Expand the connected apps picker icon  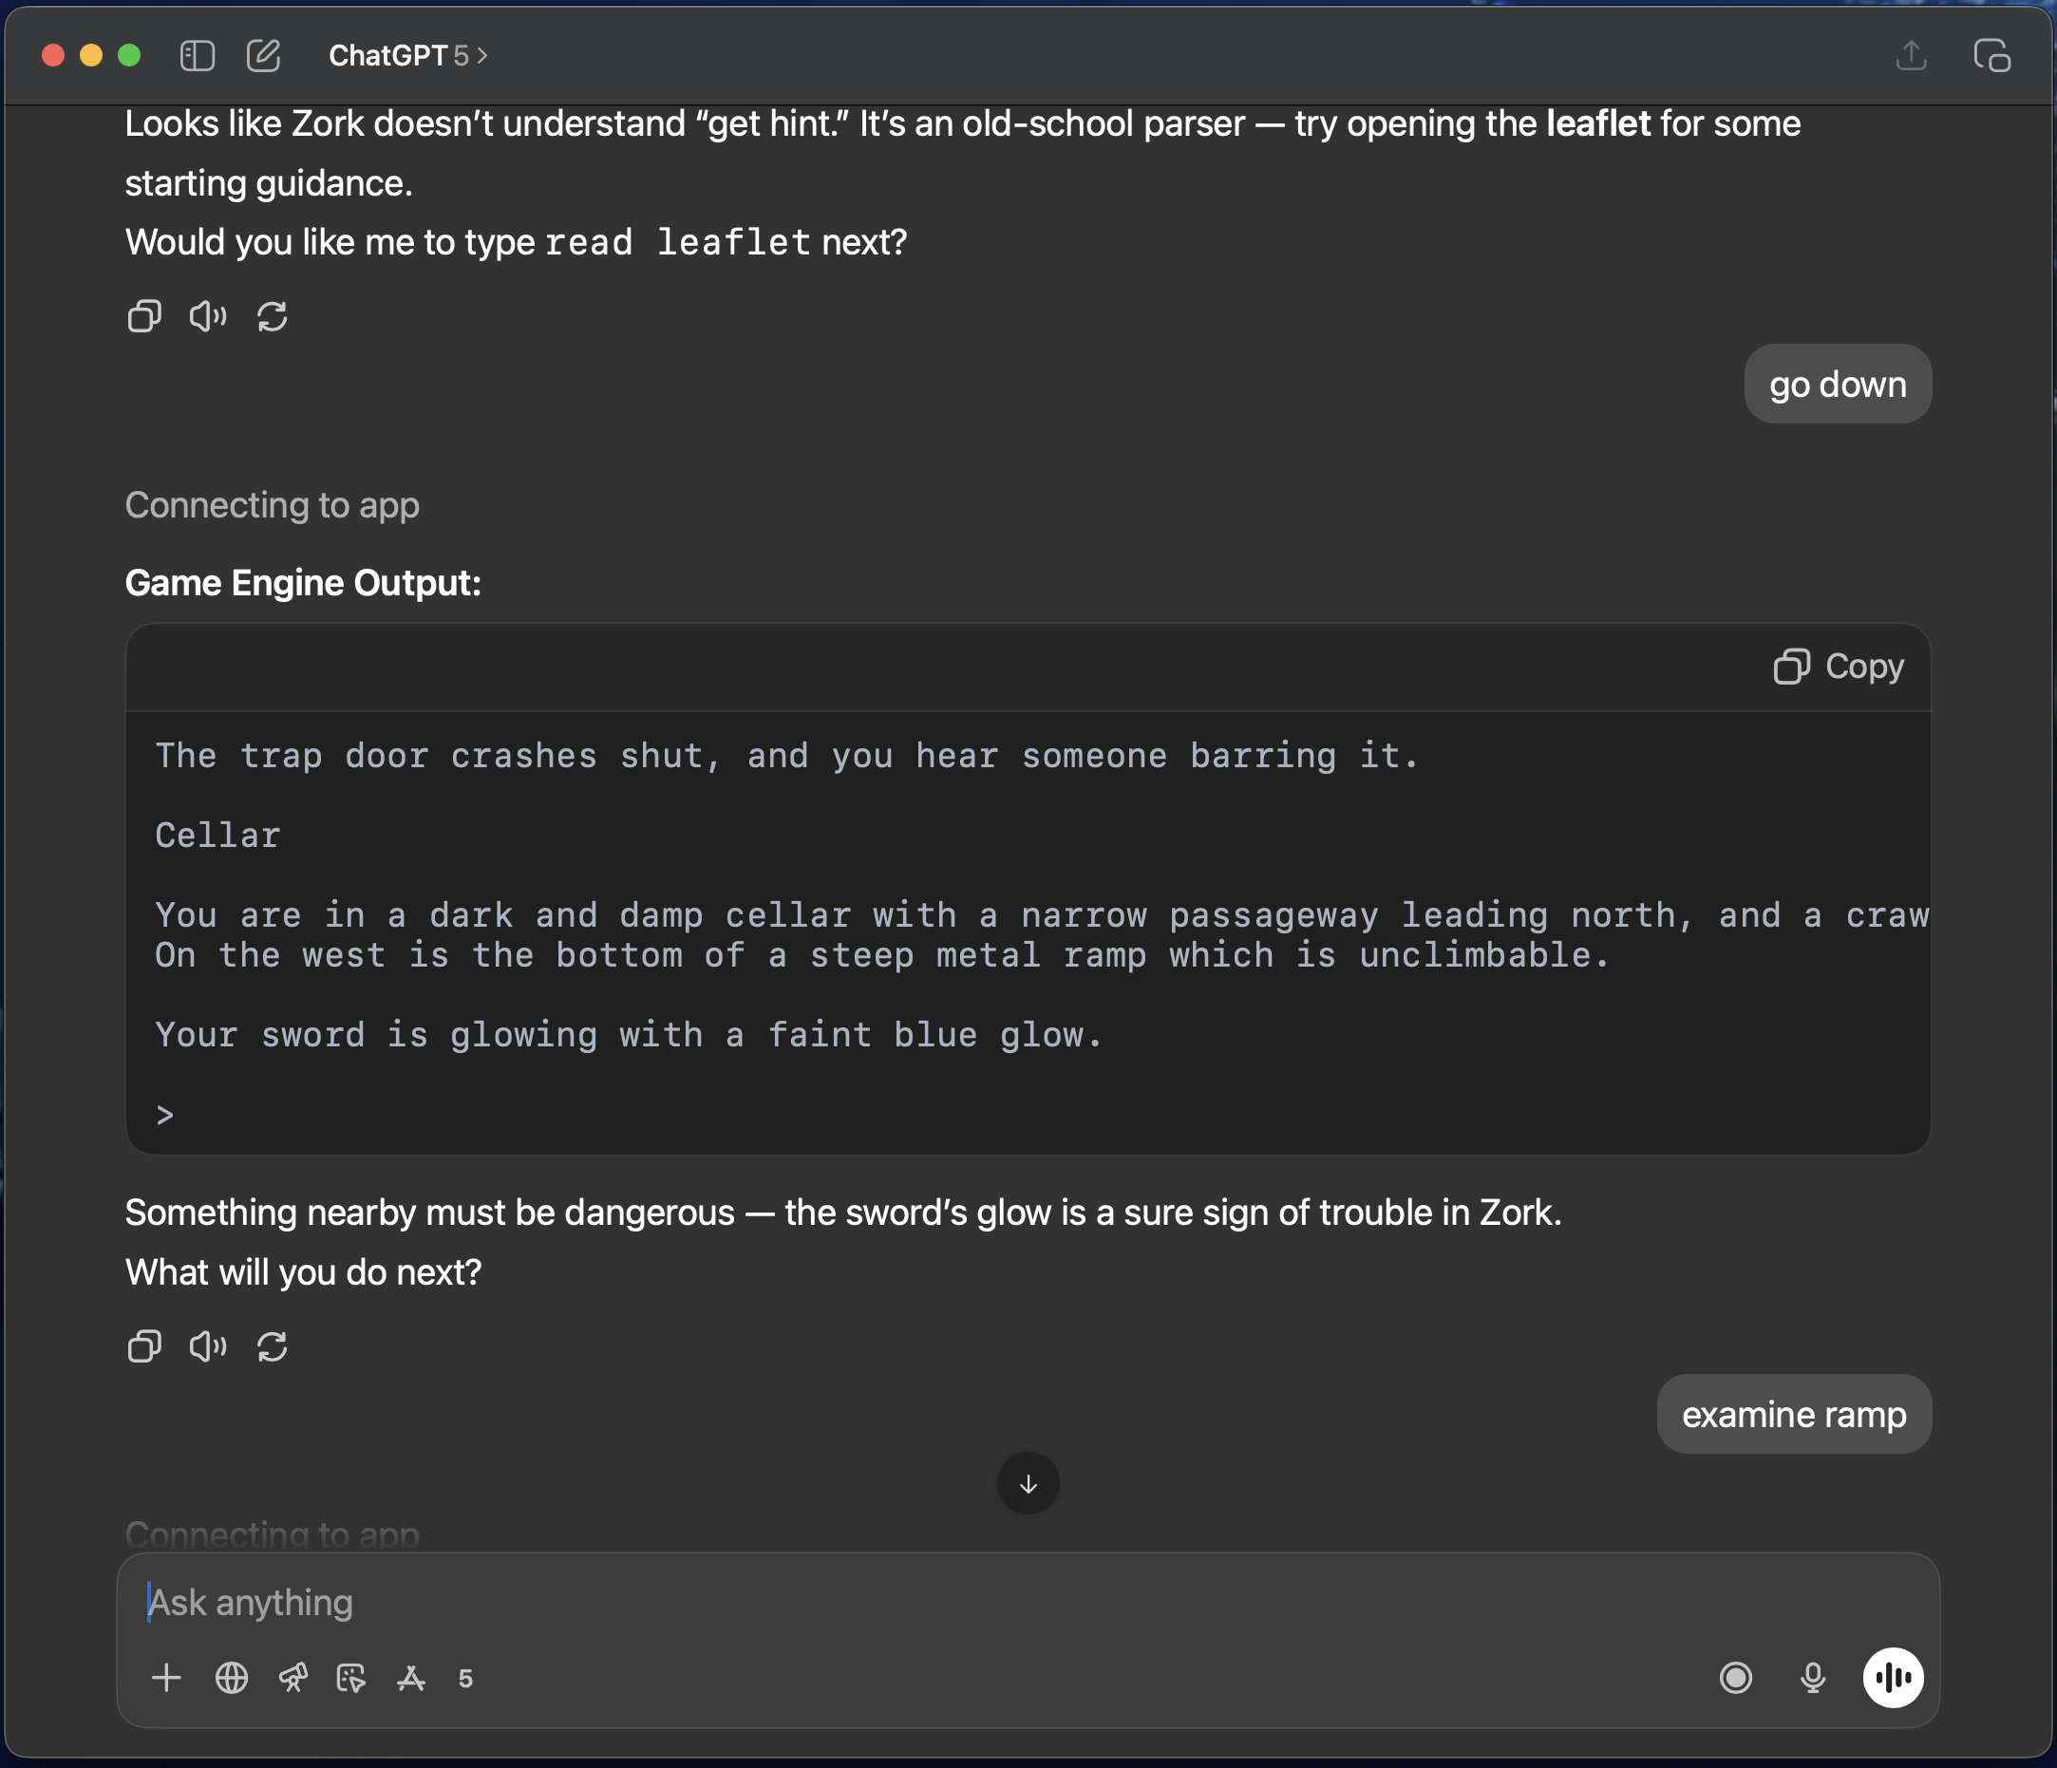pyautogui.click(x=350, y=1679)
